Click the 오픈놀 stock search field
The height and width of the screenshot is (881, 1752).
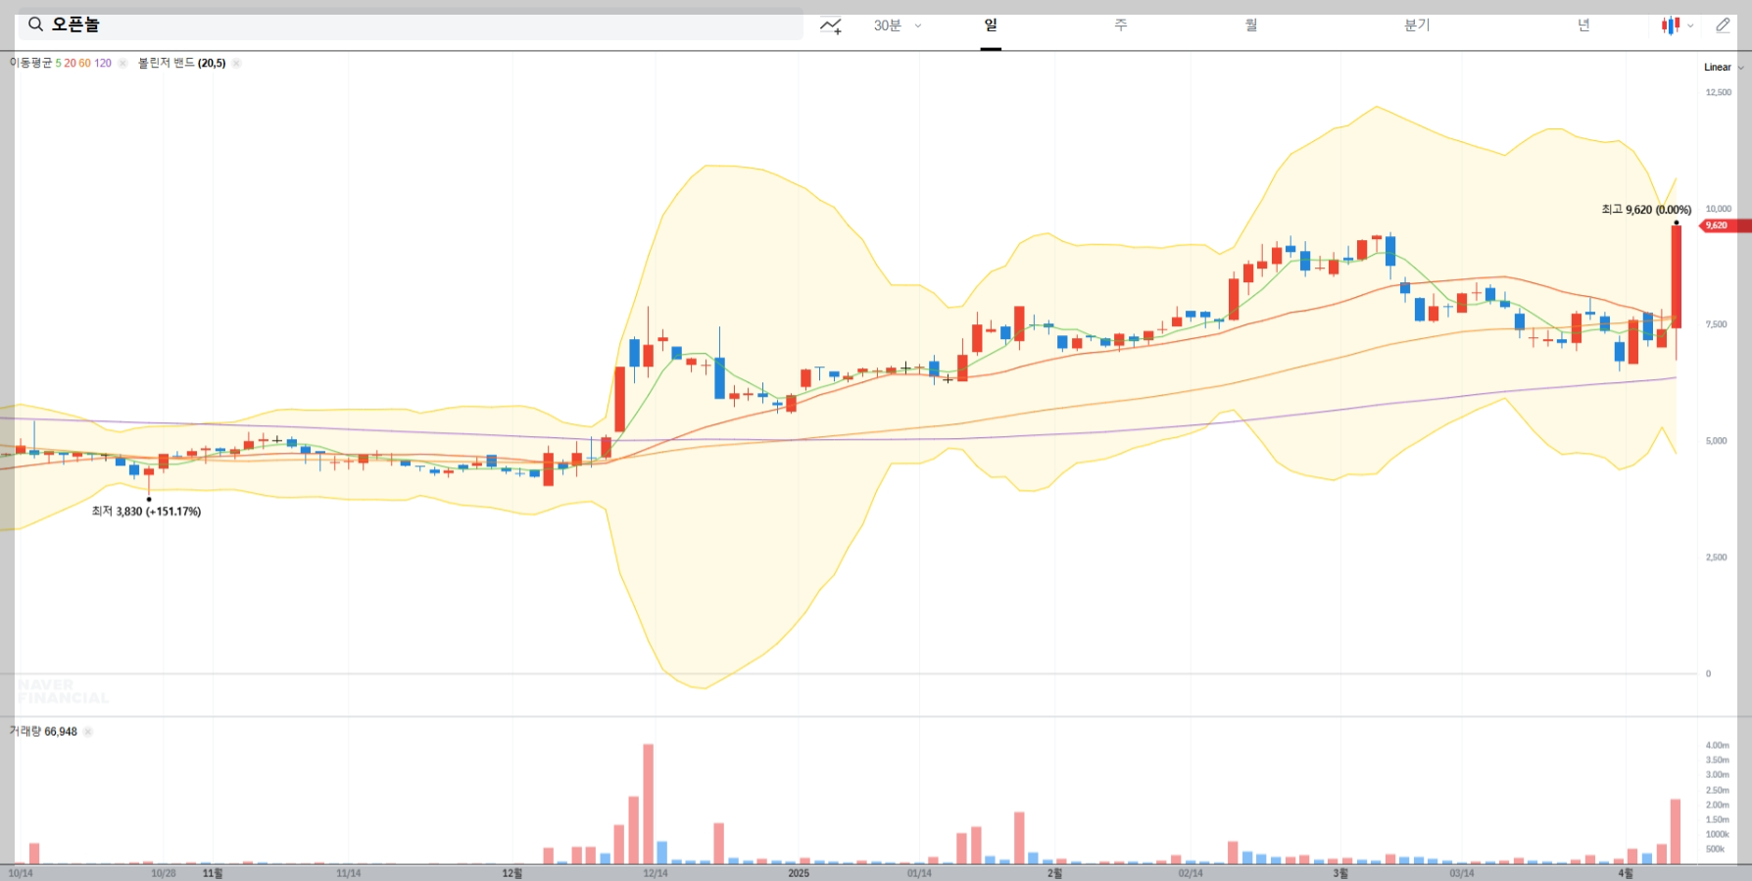tap(411, 24)
